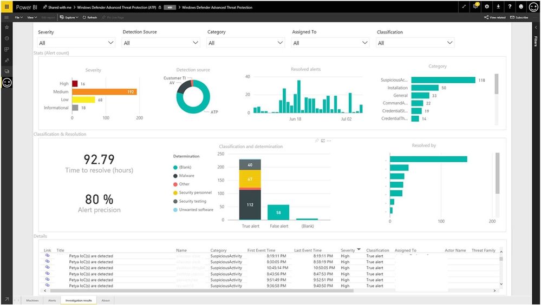Click focus mode icon above classification chart
The width and height of the screenshot is (541, 305).
coord(323,141)
